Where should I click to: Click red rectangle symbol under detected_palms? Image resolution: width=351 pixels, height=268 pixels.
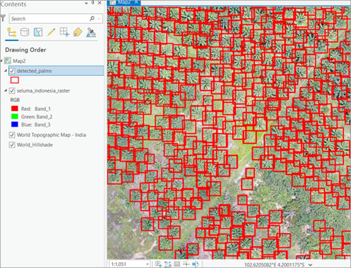pyautogui.click(x=15, y=80)
